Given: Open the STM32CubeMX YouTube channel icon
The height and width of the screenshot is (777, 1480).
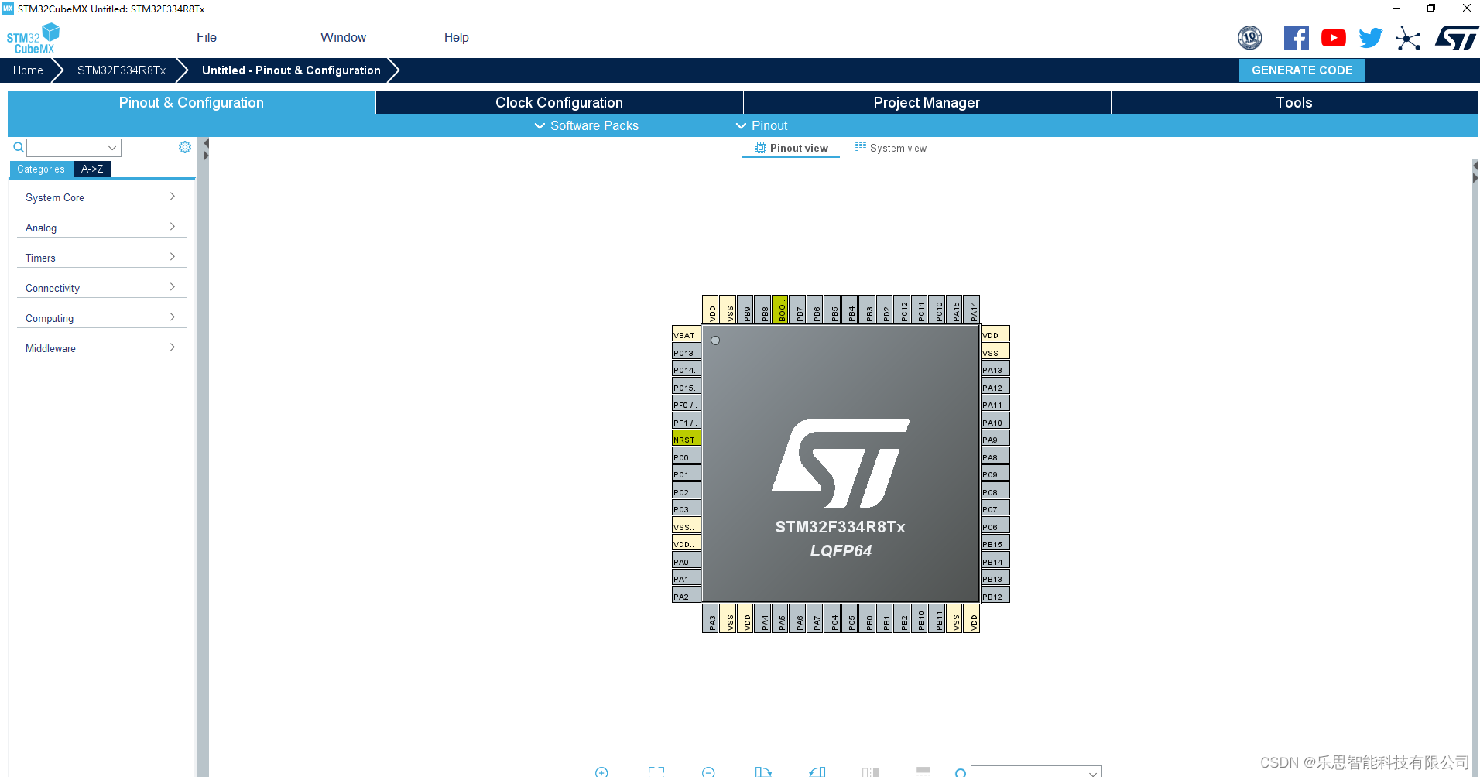Looking at the screenshot, I should [x=1333, y=37].
